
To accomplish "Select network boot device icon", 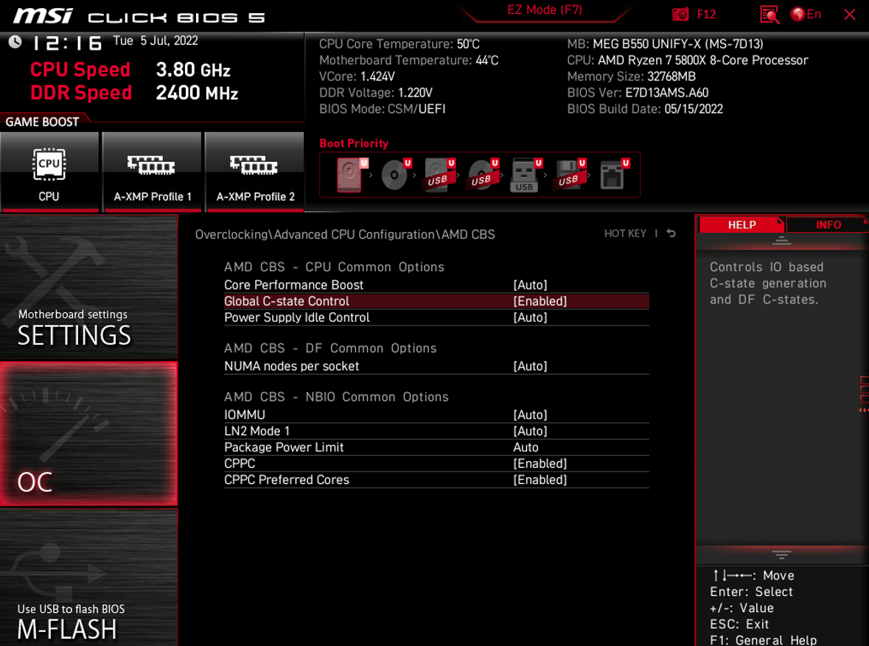I will [614, 175].
